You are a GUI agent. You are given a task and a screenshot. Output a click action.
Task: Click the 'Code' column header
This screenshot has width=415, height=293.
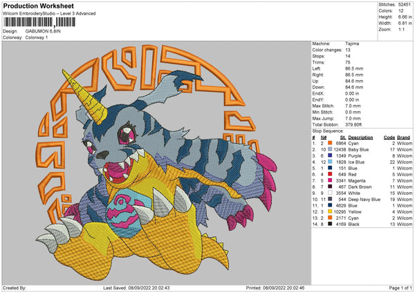(389, 138)
